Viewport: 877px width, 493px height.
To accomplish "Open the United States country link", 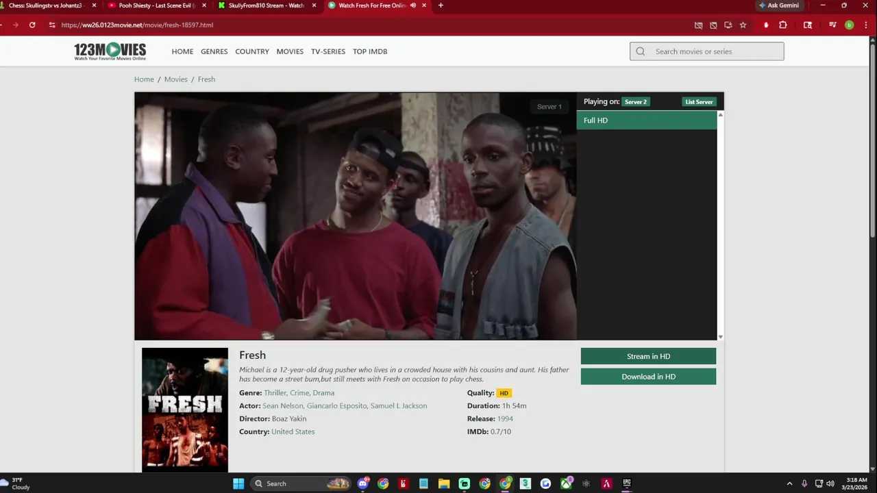I will 293,432.
